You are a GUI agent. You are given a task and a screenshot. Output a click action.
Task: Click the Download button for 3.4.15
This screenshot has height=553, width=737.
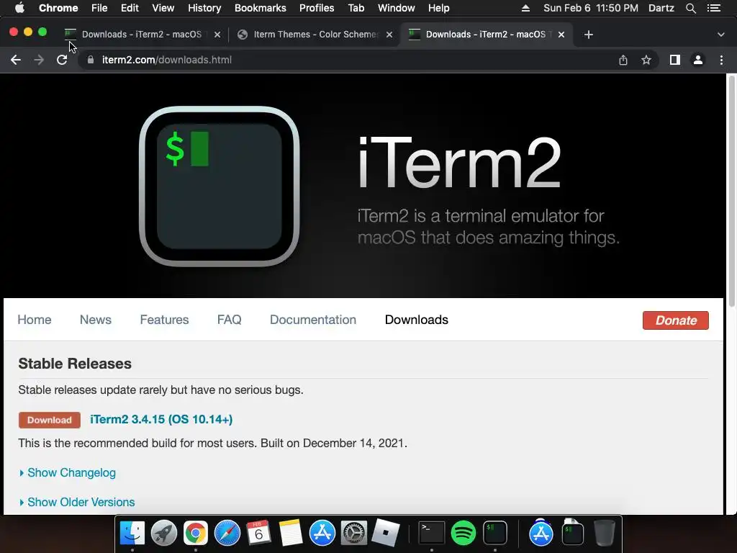pos(50,420)
